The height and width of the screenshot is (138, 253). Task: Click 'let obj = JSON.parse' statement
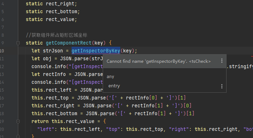coord(67,59)
